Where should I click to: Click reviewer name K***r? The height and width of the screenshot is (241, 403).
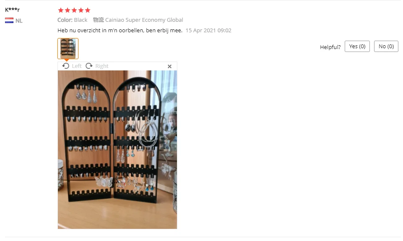12,10
